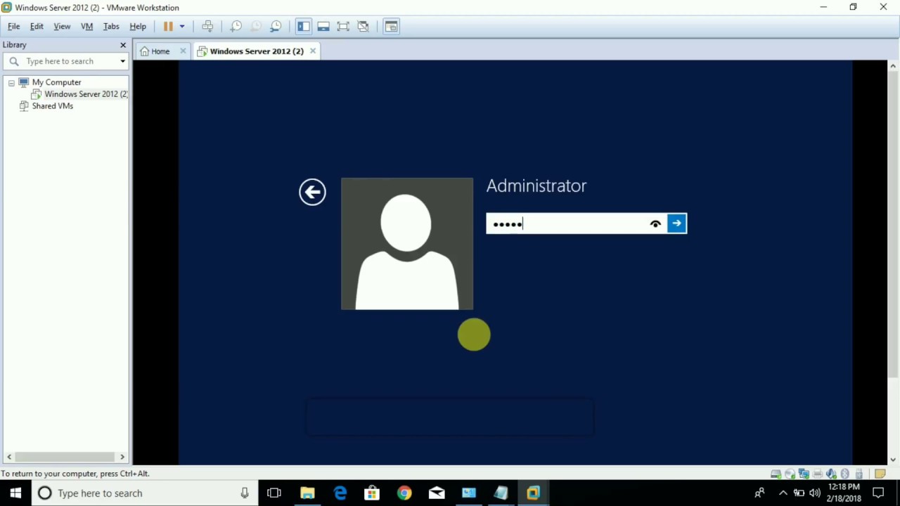Open the VM menu
The image size is (900, 506).
coord(87,26)
